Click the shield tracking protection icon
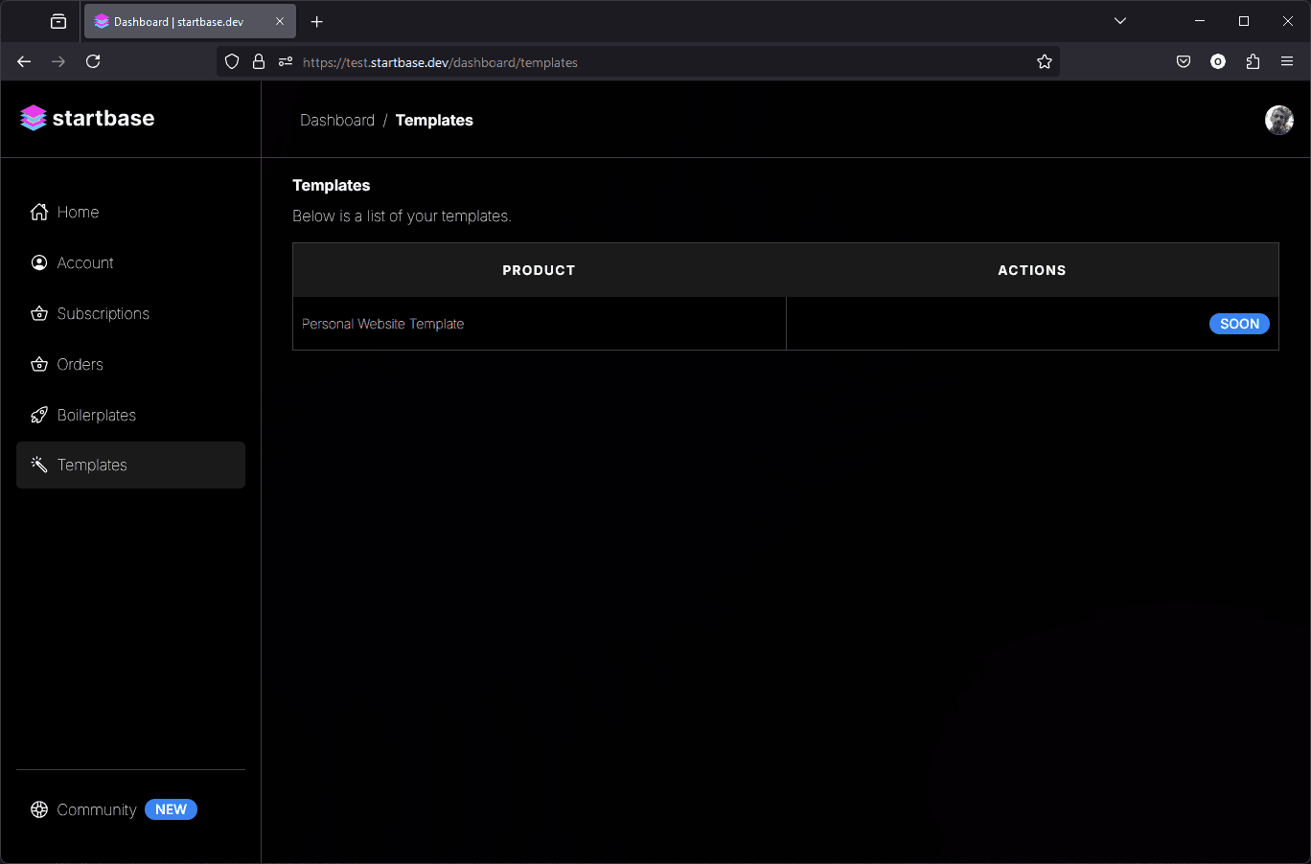 click(232, 61)
